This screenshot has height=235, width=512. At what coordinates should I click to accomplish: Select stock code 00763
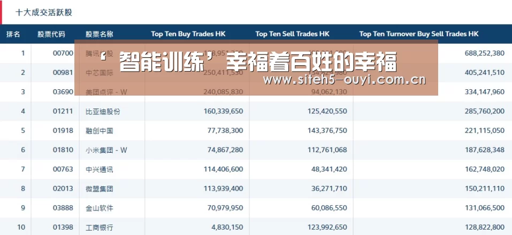coord(63,169)
